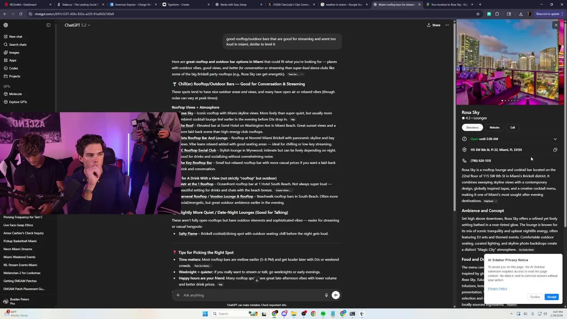Switch to the IRLToolkit Dashboard tab
Image resolution: width=567 pixels, height=319 pixels.
click(x=27, y=4)
